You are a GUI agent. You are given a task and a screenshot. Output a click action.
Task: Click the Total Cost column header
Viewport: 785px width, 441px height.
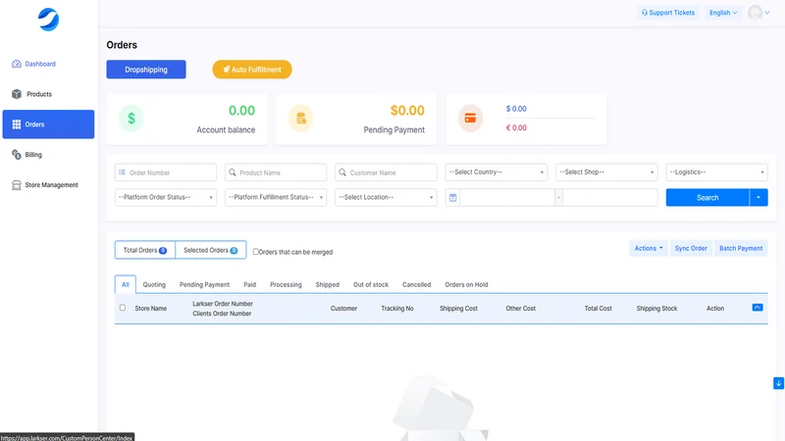point(599,309)
